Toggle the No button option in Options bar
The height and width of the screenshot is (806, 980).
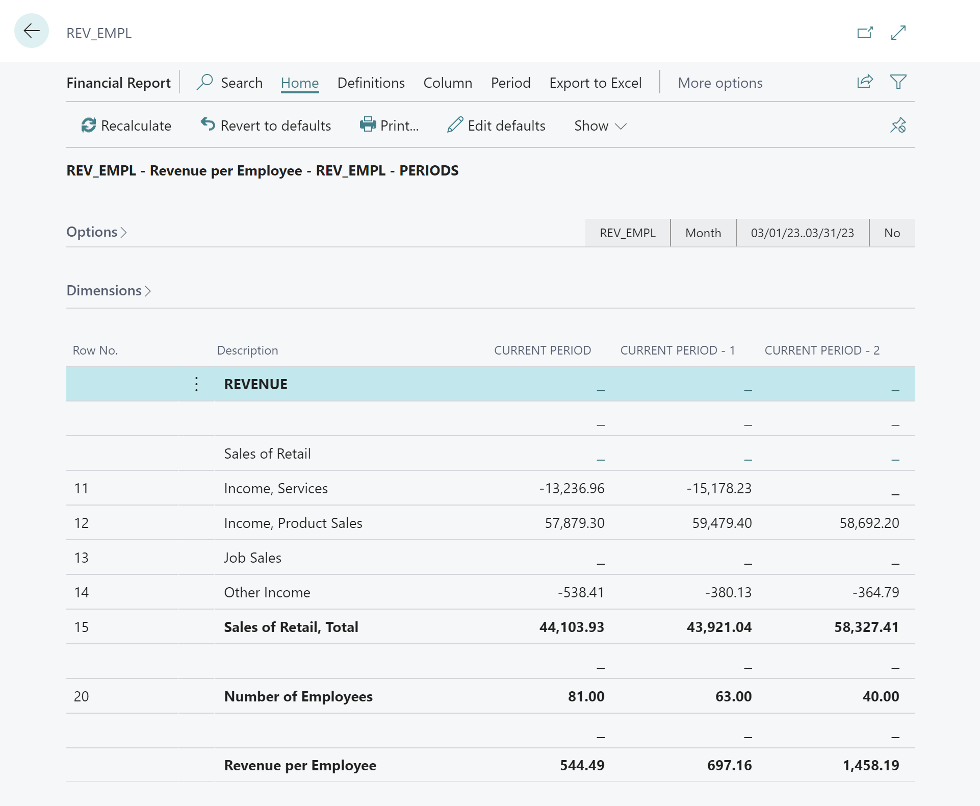tap(892, 233)
